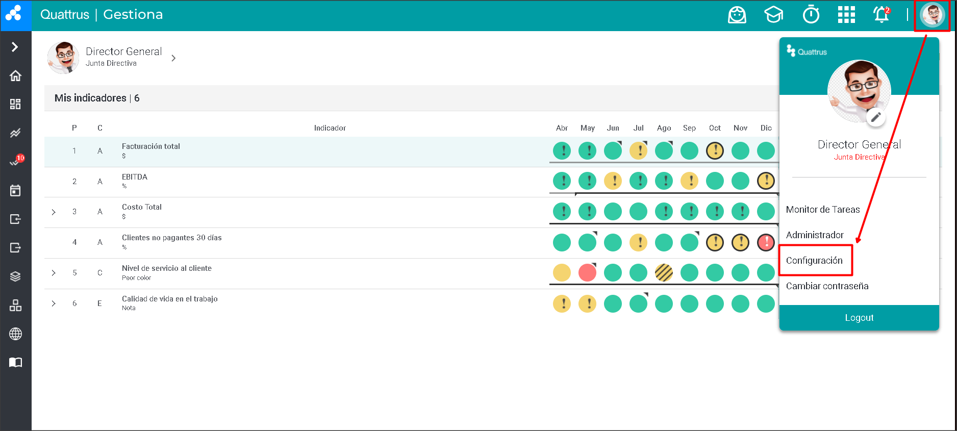Click striped August status circle for Nivel de servicio
This screenshot has height=431, width=957.
[x=664, y=273]
